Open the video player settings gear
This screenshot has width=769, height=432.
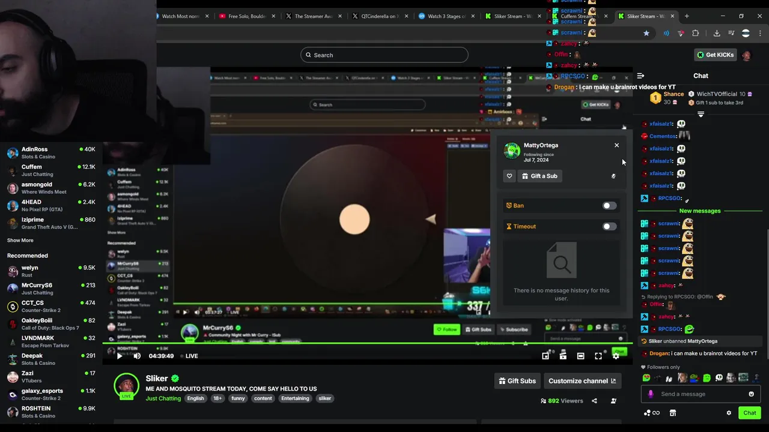click(x=616, y=356)
